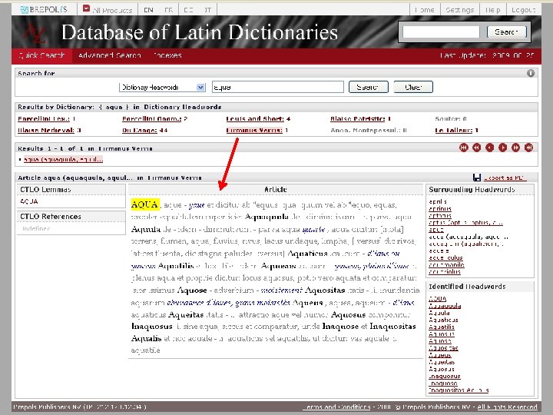This screenshot has height=415, width=553.
Task: Jump to first results page
Action: pyautogui.click(x=464, y=148)
